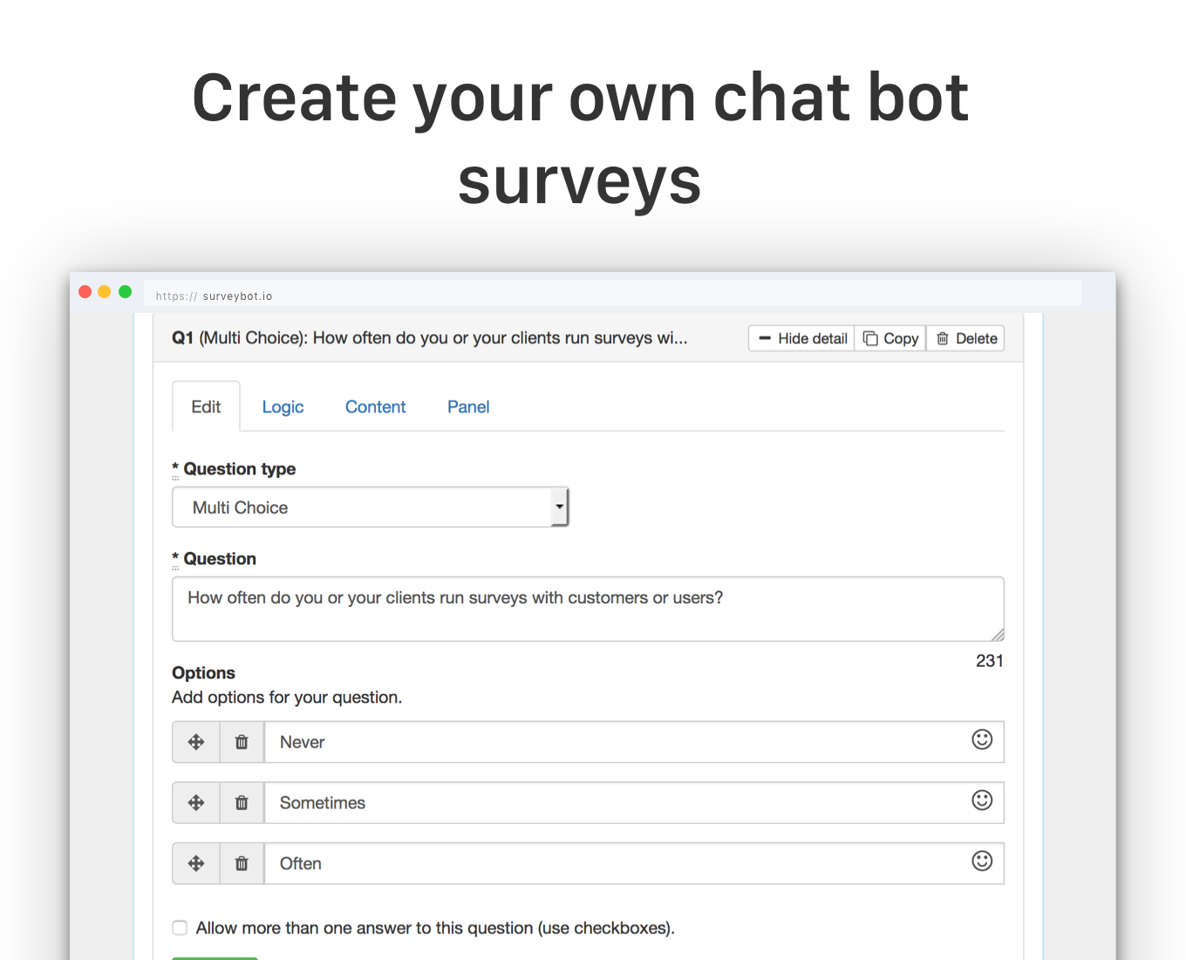This screenshot has width=1186, height=960.
Task: Open the emoji picker for the Sometimes option
Action: [982, 800]
